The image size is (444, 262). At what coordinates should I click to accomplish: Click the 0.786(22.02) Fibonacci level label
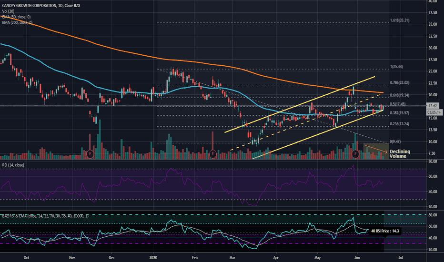(x=400, y=83)
